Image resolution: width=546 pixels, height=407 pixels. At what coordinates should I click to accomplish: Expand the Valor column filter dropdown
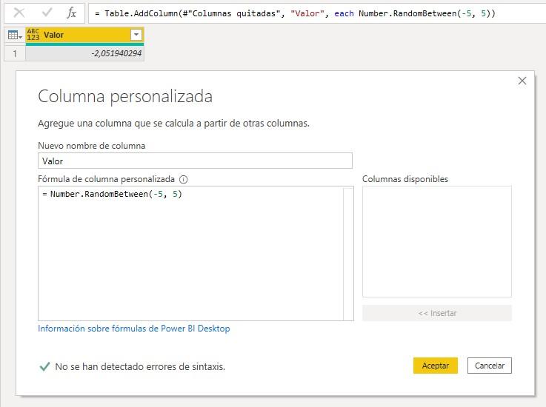pos(136,35)
